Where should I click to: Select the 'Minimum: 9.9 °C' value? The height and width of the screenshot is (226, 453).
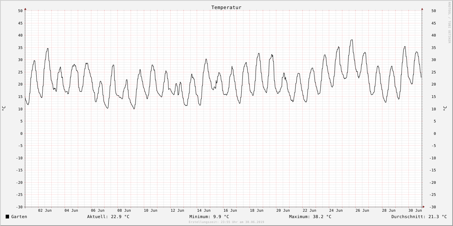coord(209,217)
